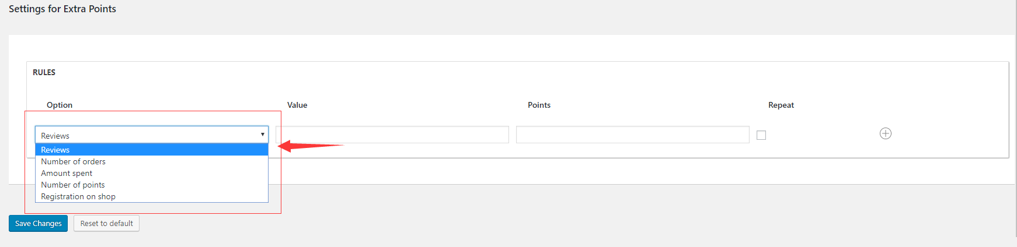Click the Settings for Extra Points title

[62, 9]
